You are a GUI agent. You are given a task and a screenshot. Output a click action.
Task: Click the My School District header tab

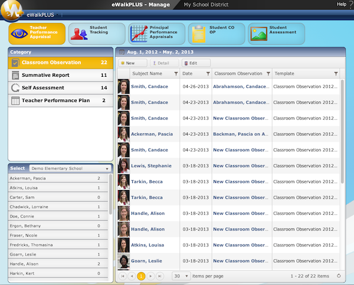point(206,5)
